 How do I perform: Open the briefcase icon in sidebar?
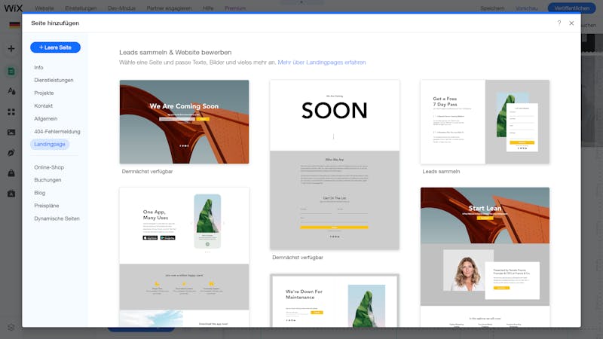pyautogui.click(x=11, y=194)
